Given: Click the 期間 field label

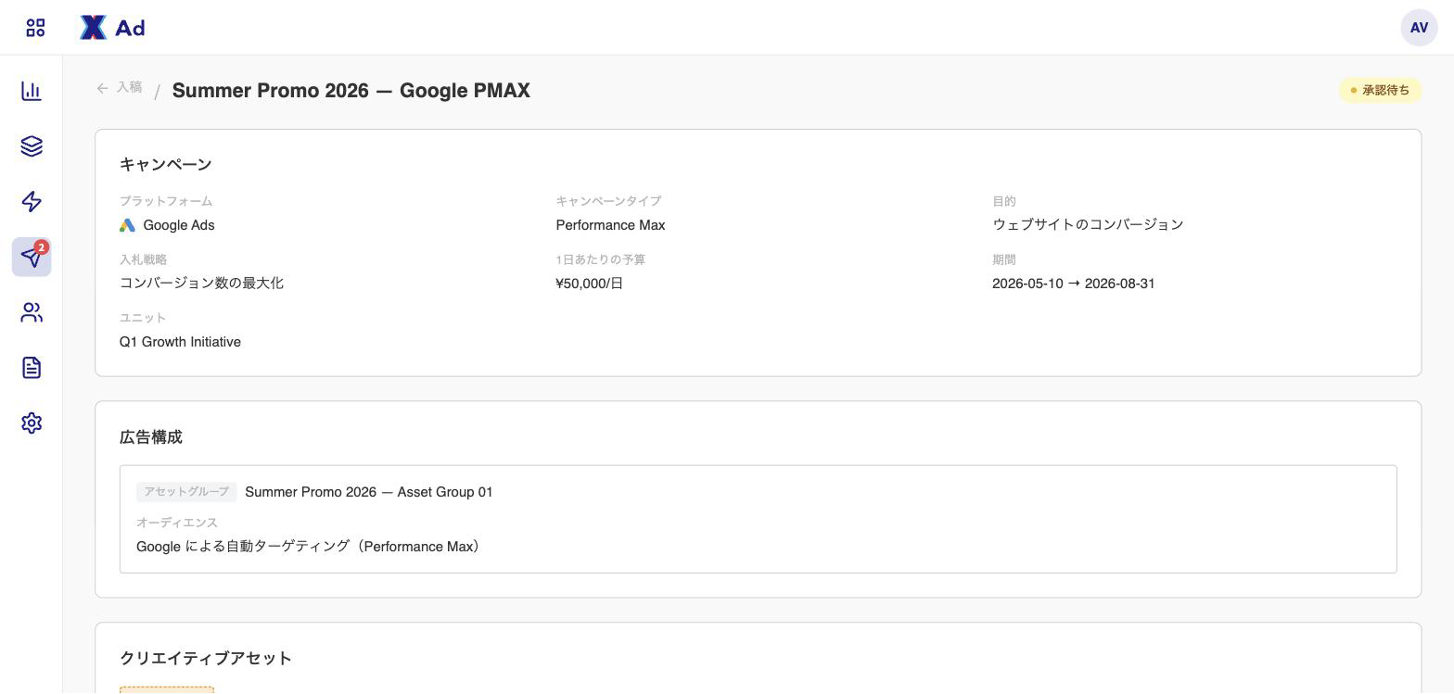Looking at the screenshot, I should [x=1004, y=259].
